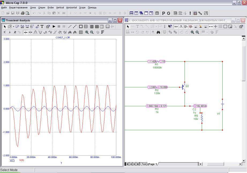The image size is (247, 173).
Task: Toggle the TEXT display button in schematic toolbar
Action: (x=176, y=27)
